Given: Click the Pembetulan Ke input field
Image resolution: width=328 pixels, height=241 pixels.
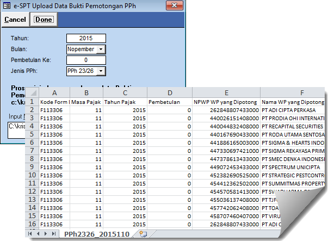Looking at the screenshot, I should pyautogui.click(x=86, y=60).
